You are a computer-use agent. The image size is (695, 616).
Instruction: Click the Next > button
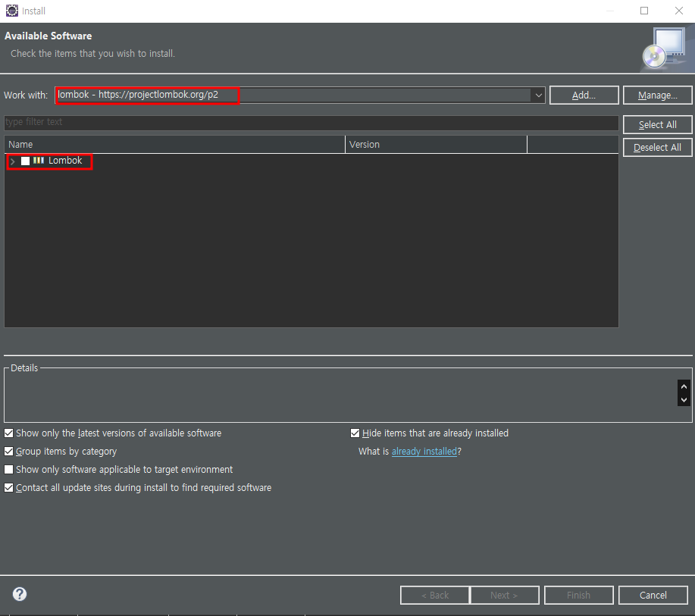click(505, 596)
